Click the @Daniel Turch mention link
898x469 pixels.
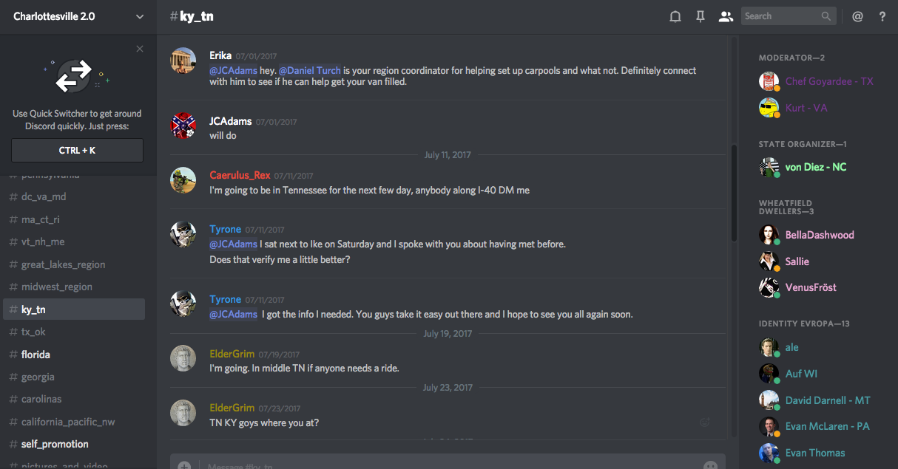point(309,70)
